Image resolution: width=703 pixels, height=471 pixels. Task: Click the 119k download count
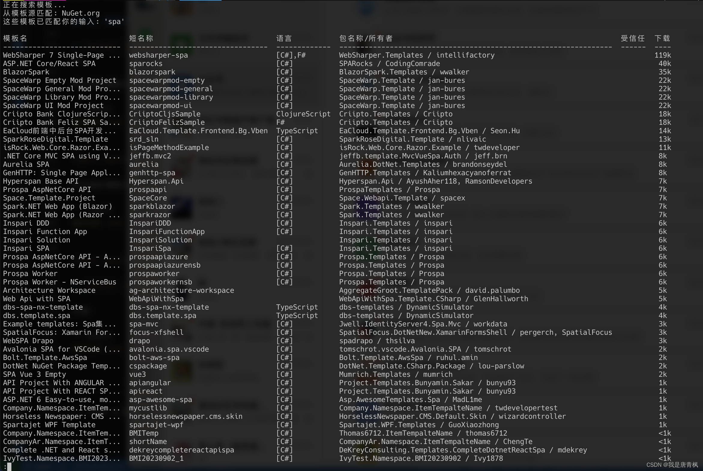coord(662,55)
